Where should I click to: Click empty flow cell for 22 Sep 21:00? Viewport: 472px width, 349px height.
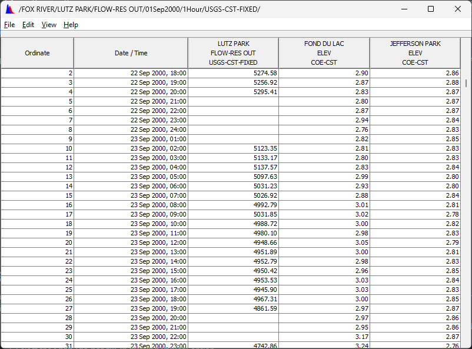233,101
